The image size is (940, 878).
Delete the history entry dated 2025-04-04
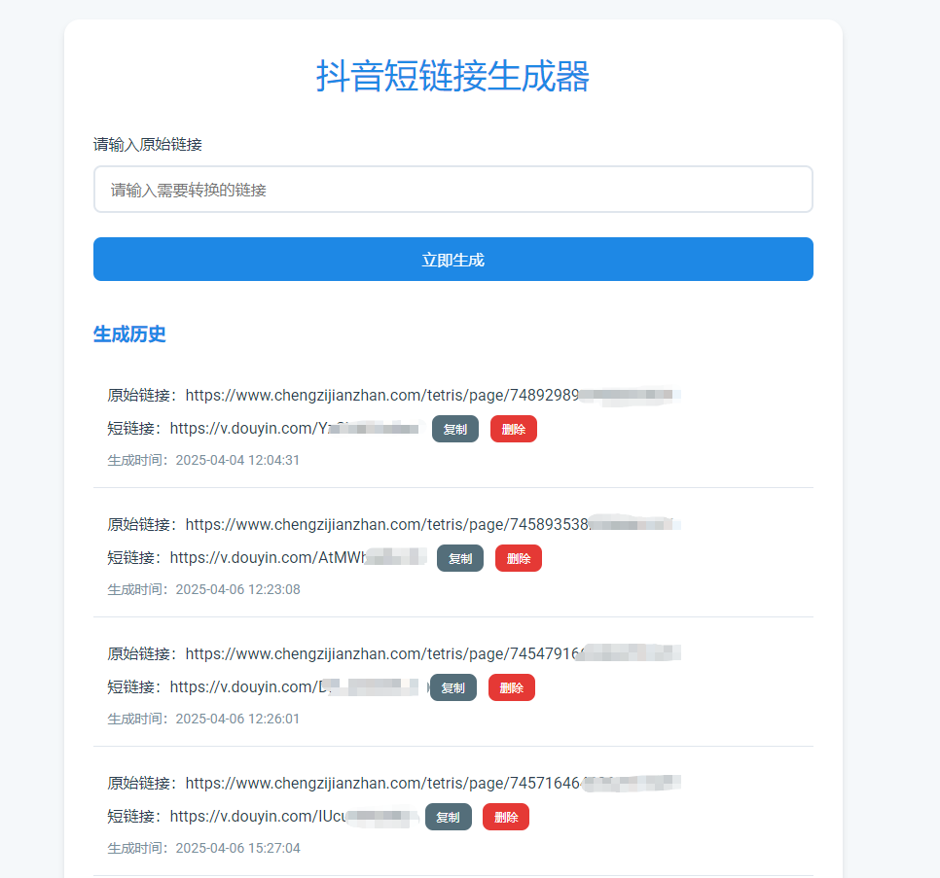click(513, 428)
